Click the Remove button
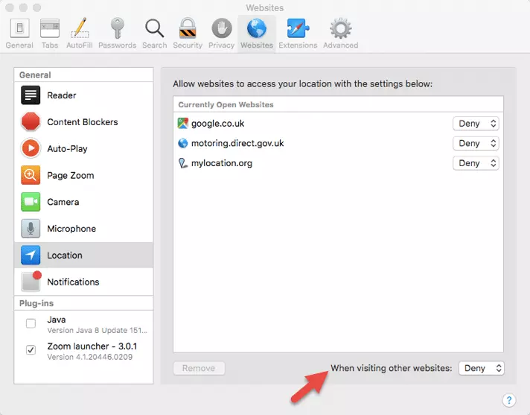530x415 pixels. pyautogui.click(x=199, y=368)
